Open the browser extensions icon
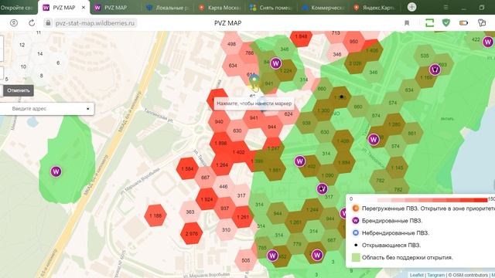The width and height of the screenshot is (495, 278). tap(482, 22)
